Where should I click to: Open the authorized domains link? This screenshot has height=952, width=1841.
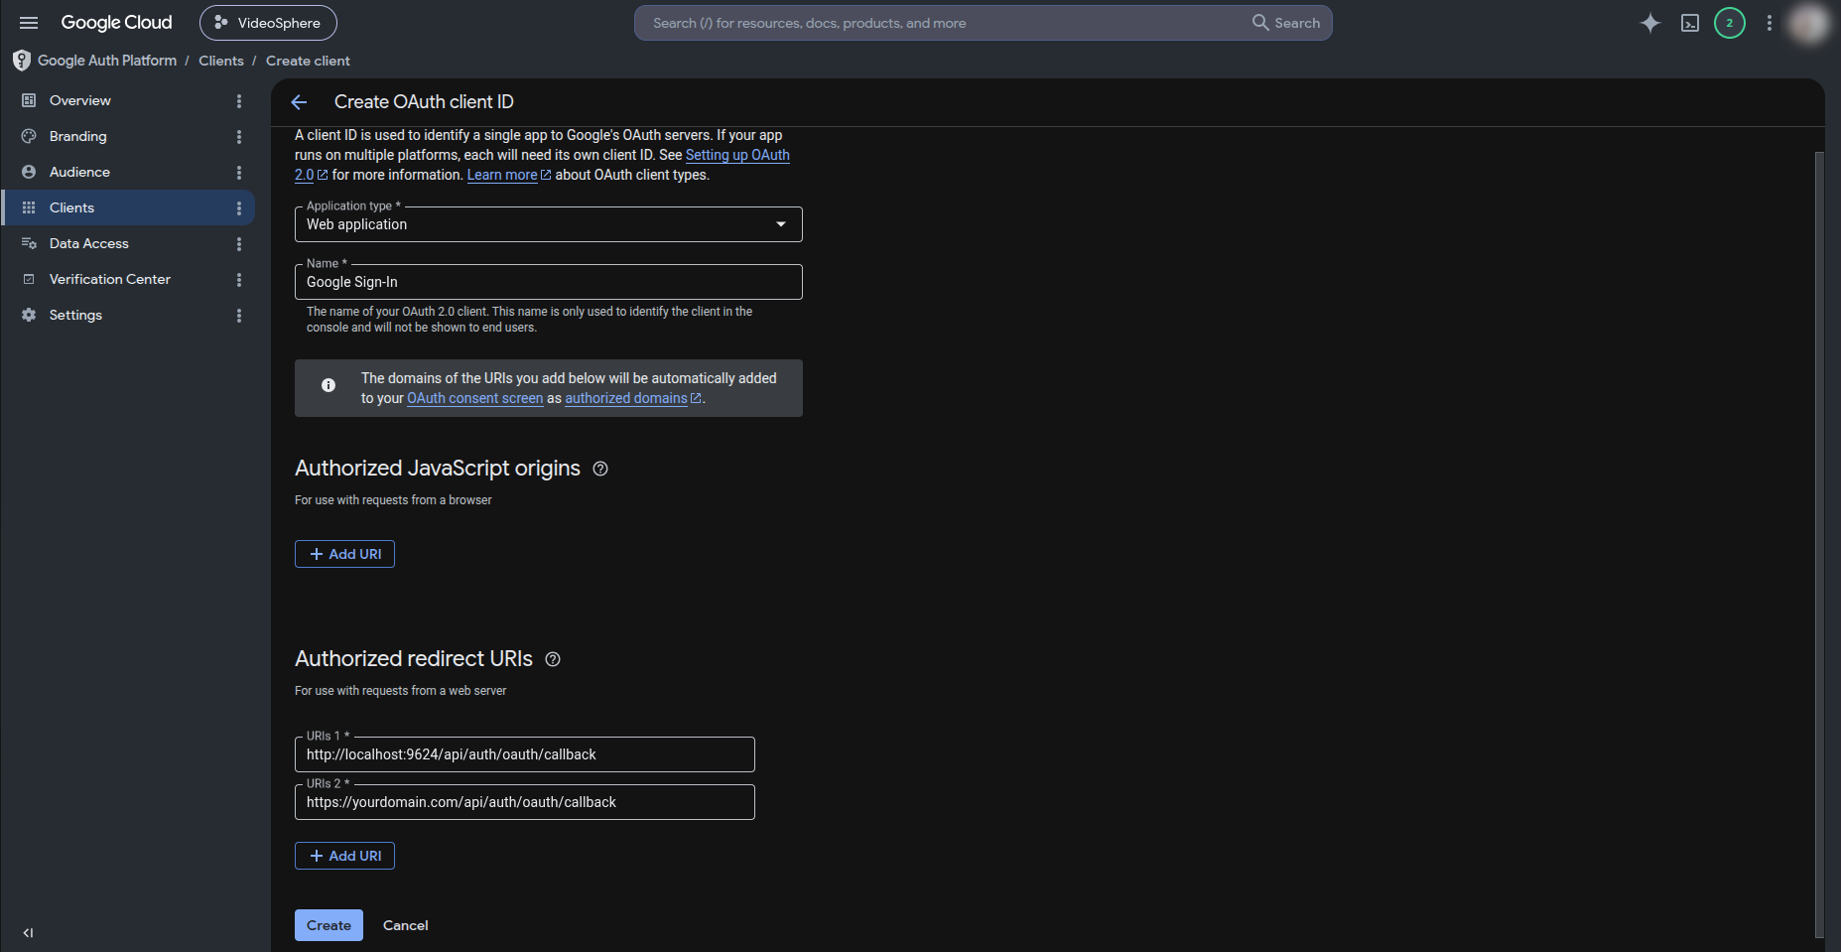click(x=626, y=398)
